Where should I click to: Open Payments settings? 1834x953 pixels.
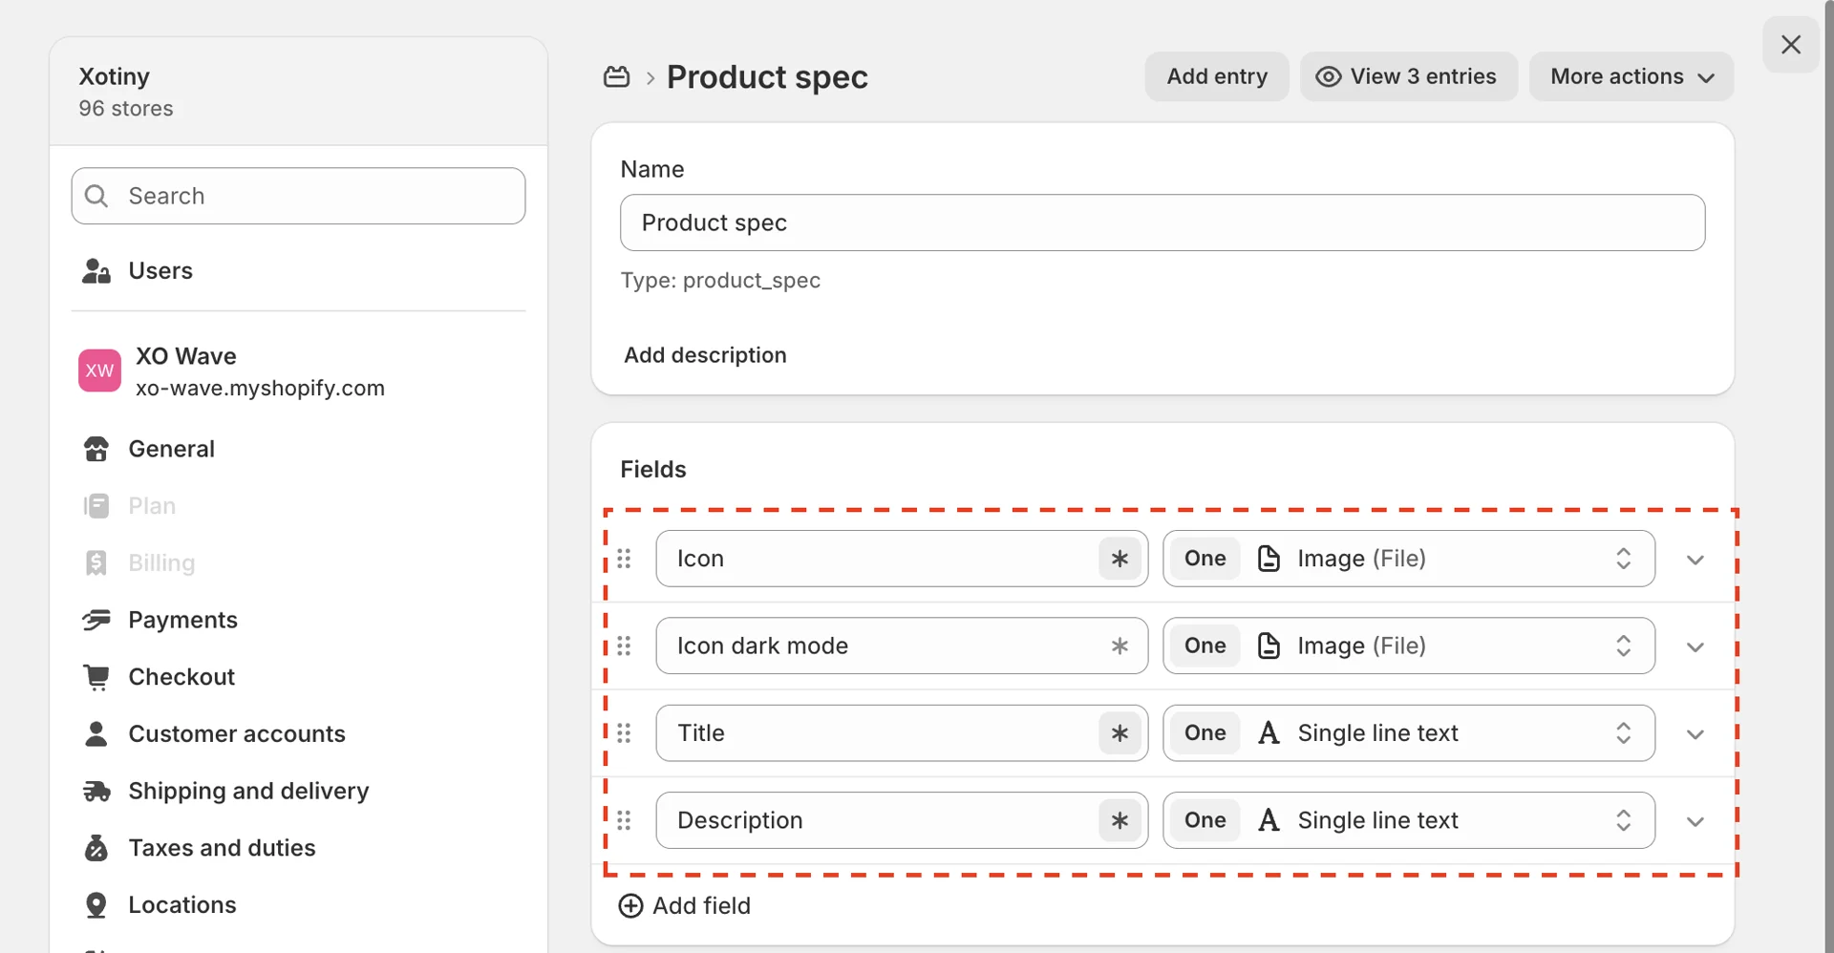coord(298,620)
